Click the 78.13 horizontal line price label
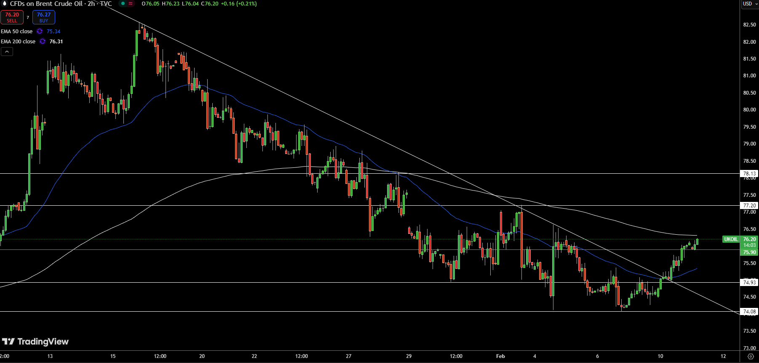Screen dimensions: 759x363 pyautogui.click(x=749, y=173)
